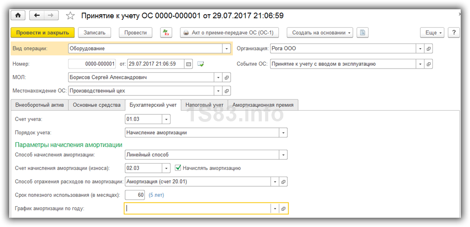
Task: Click Срок полезного использования field 60
Action: click(x=135, y=195)
